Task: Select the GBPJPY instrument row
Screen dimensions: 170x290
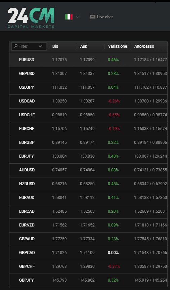Action: (x=88, y=280)
